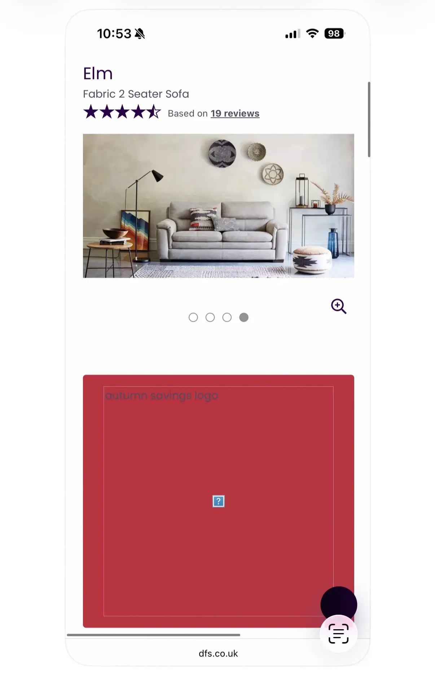The width and height of the screenshot is (435, 680).
Task: Click the vertical page scrollbar
Action: 369,119
